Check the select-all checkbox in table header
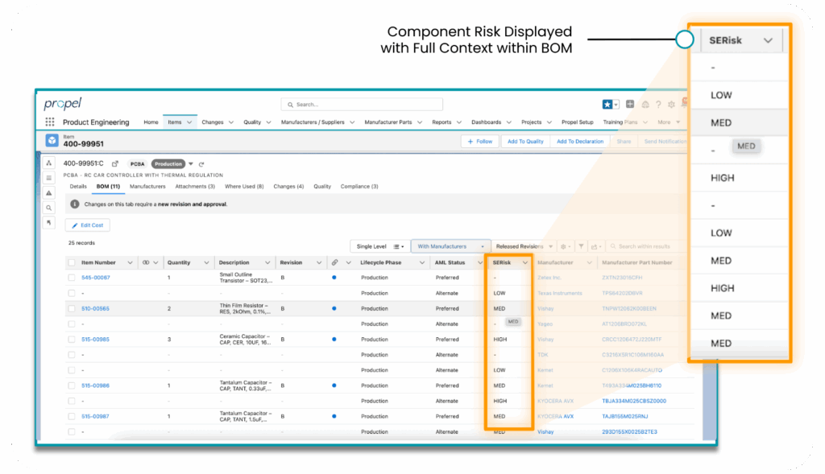Viewport: 825px width, 474px height. (72, 262)
